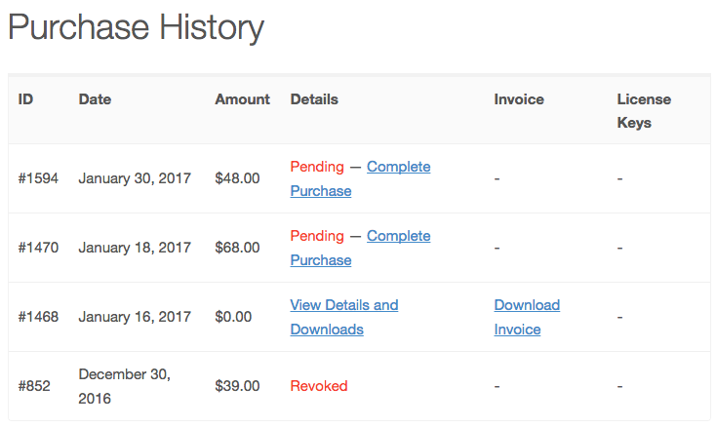
Task: Click the Pending status of order #1470
Action: 317,236
